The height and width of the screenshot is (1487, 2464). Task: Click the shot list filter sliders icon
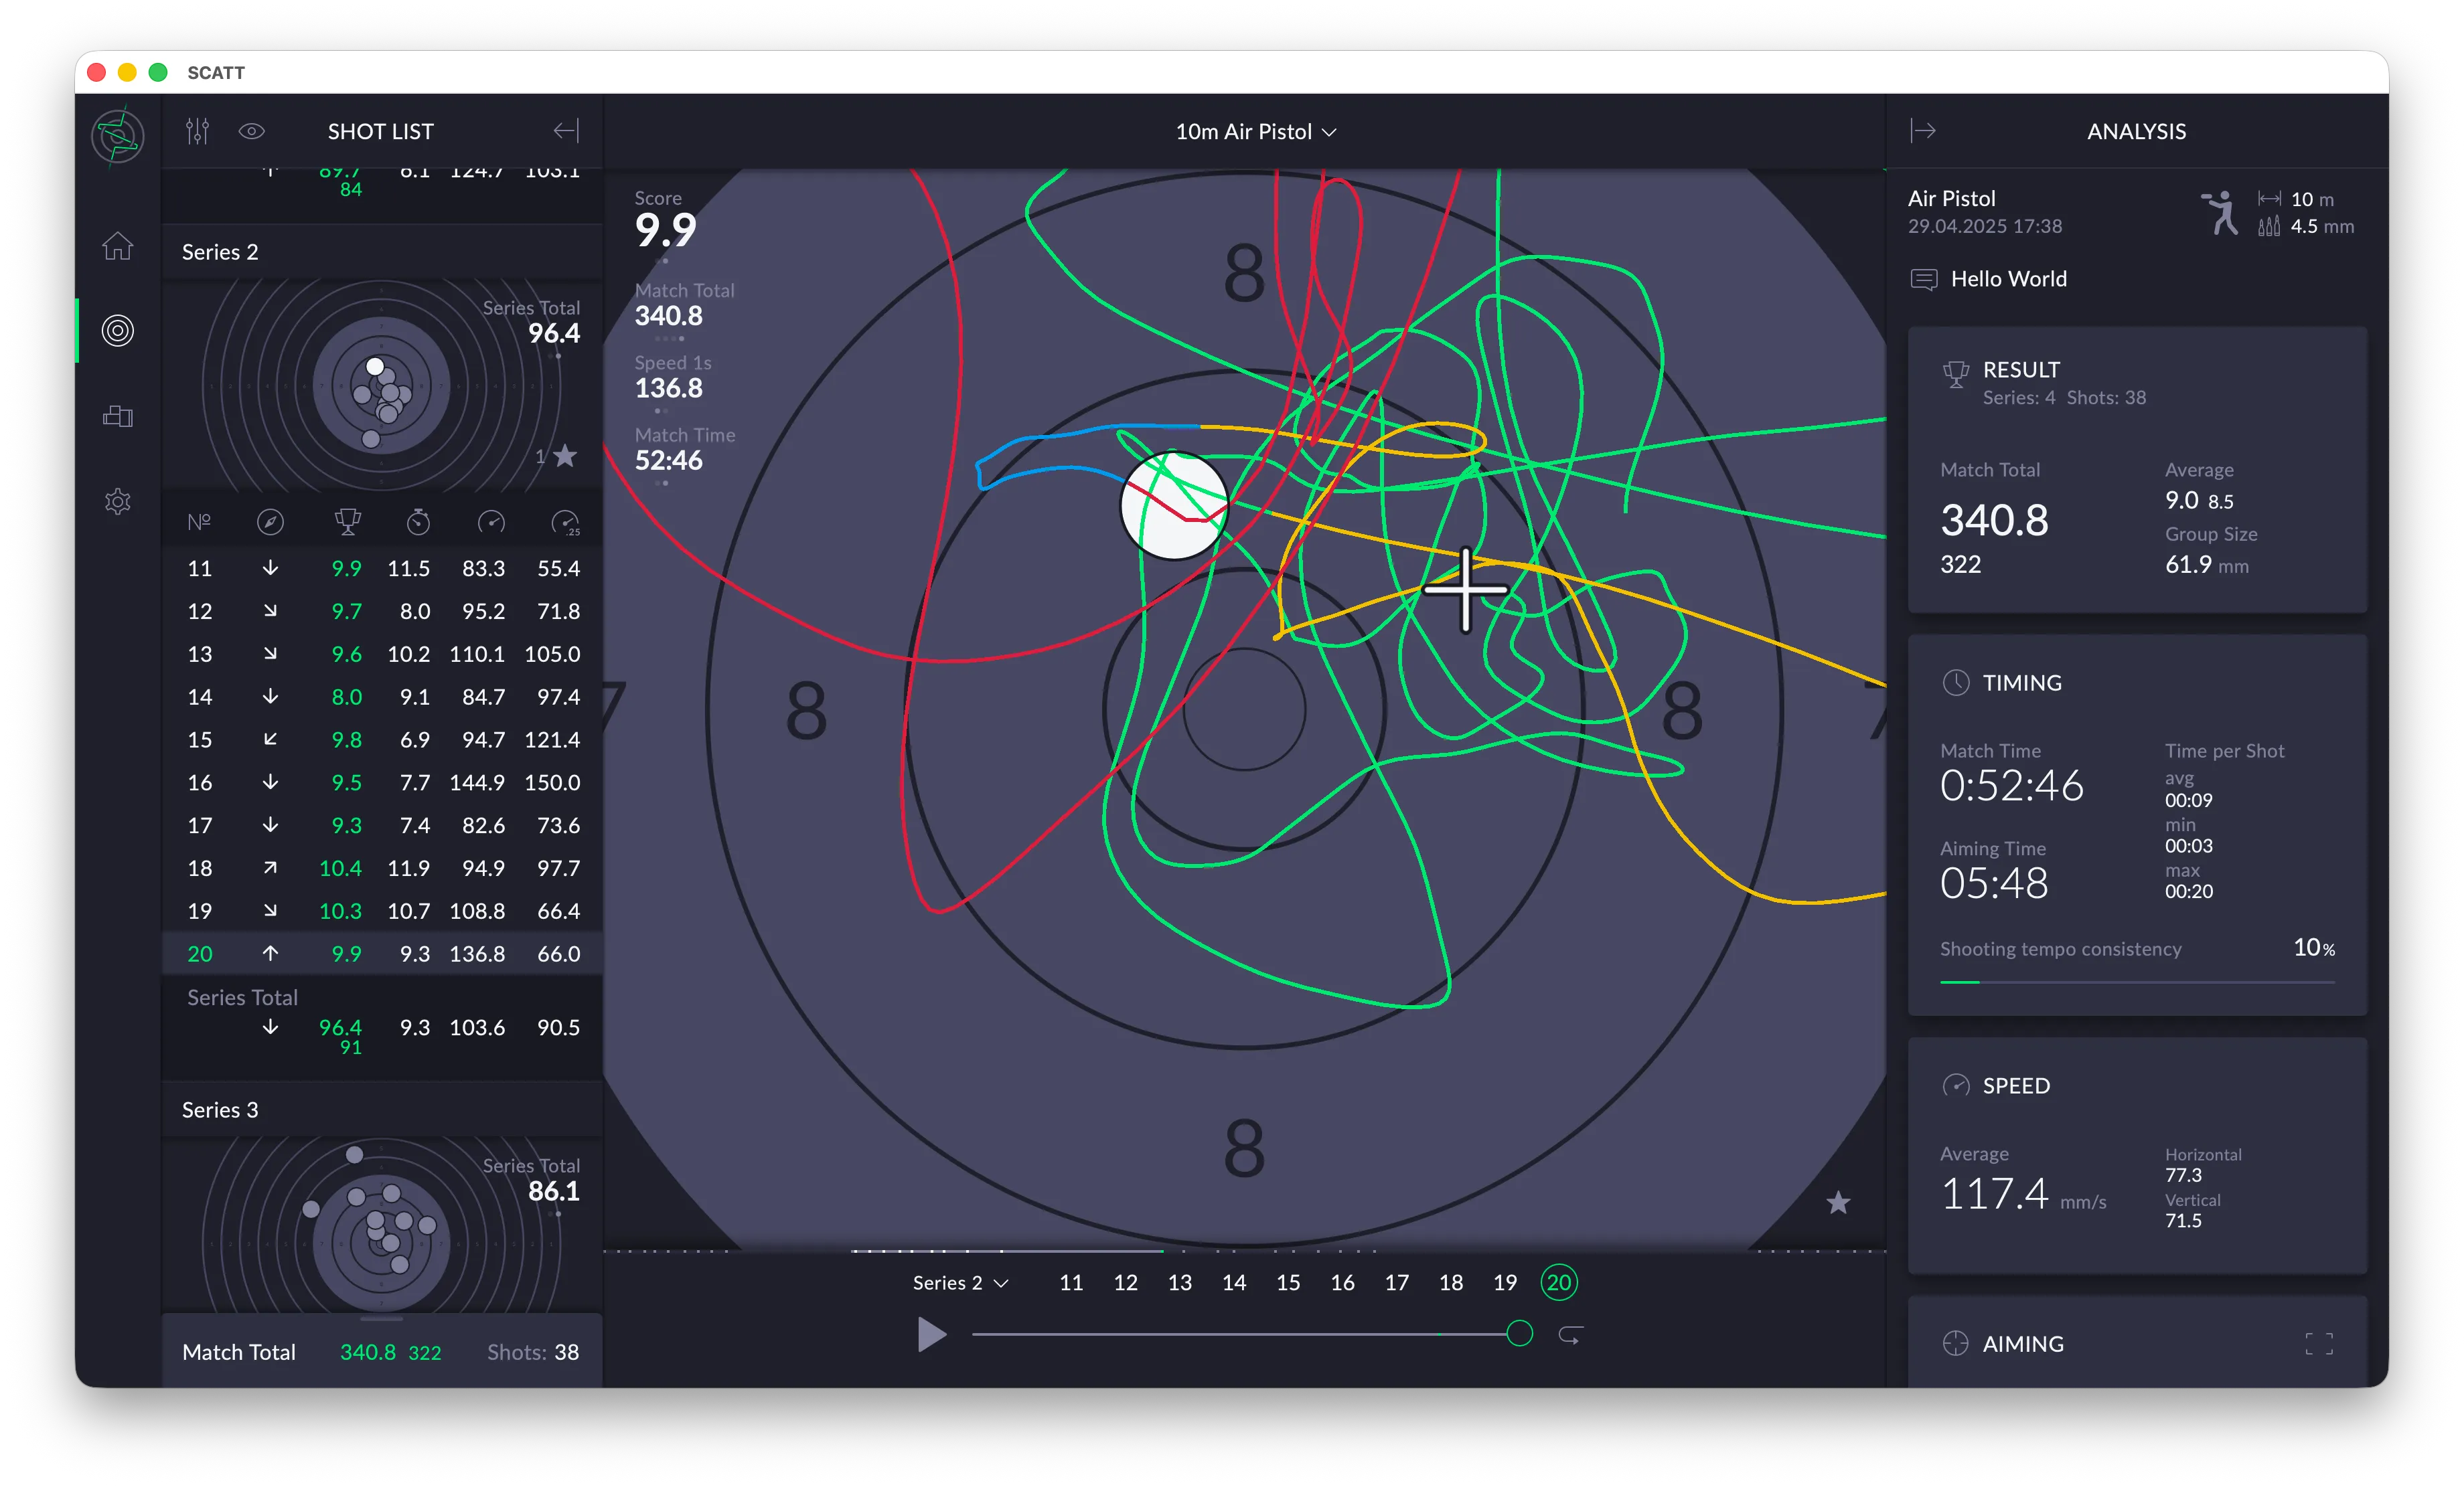(x=198, y=131)
